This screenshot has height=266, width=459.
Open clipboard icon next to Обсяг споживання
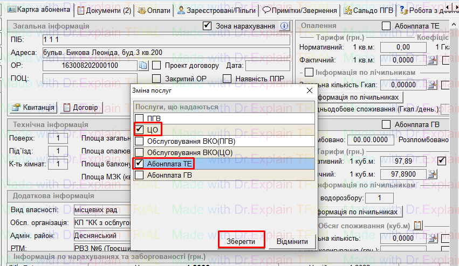(417, 225)
